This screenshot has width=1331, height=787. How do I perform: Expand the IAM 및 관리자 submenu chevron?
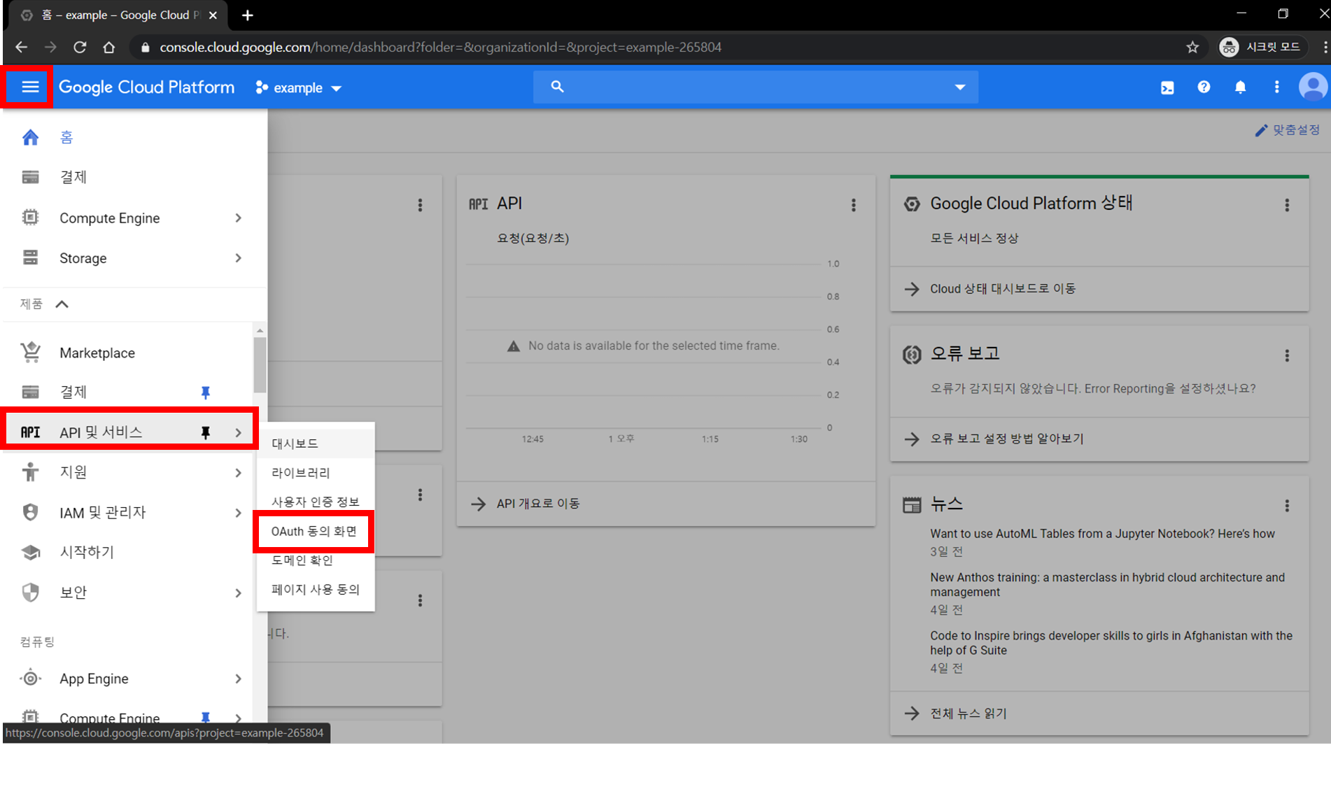[x=238, y=513]
